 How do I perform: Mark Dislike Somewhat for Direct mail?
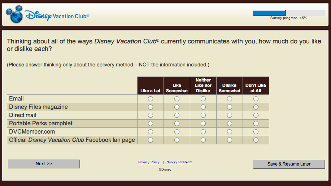click(230, 115)
